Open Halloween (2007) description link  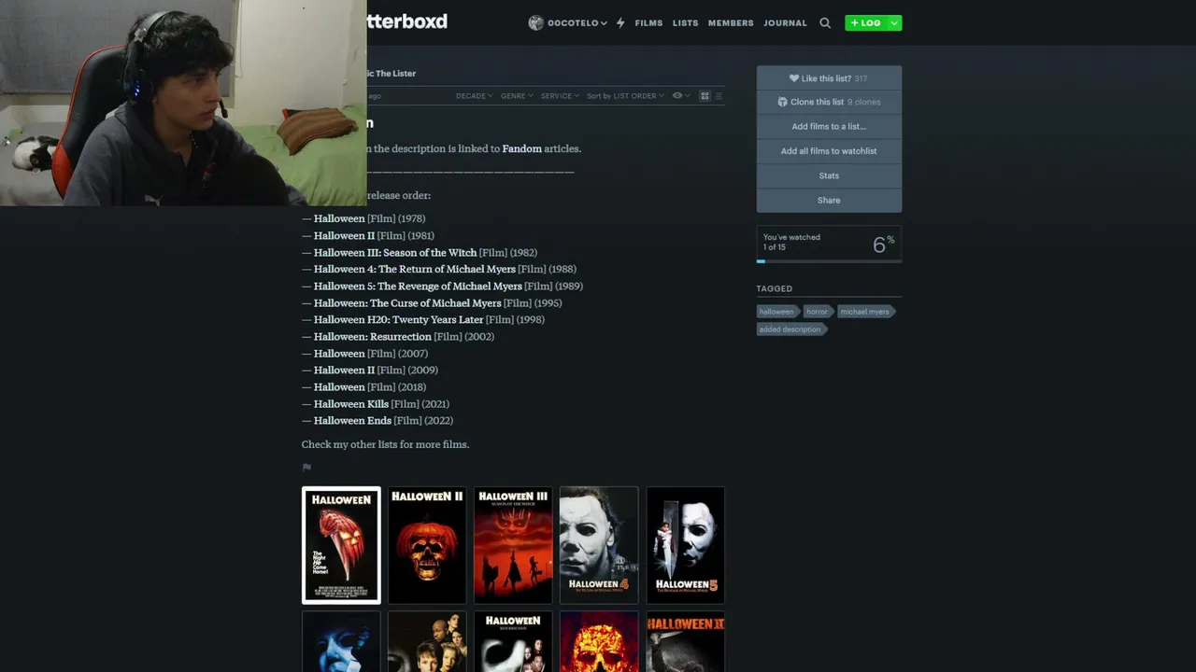click(339, 353)
